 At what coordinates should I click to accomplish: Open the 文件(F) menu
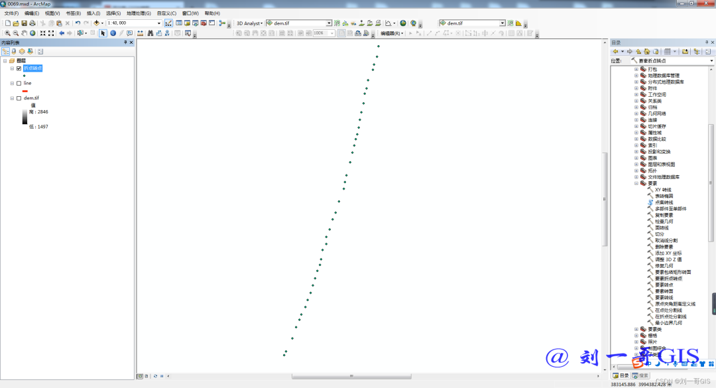coord(11,13)
